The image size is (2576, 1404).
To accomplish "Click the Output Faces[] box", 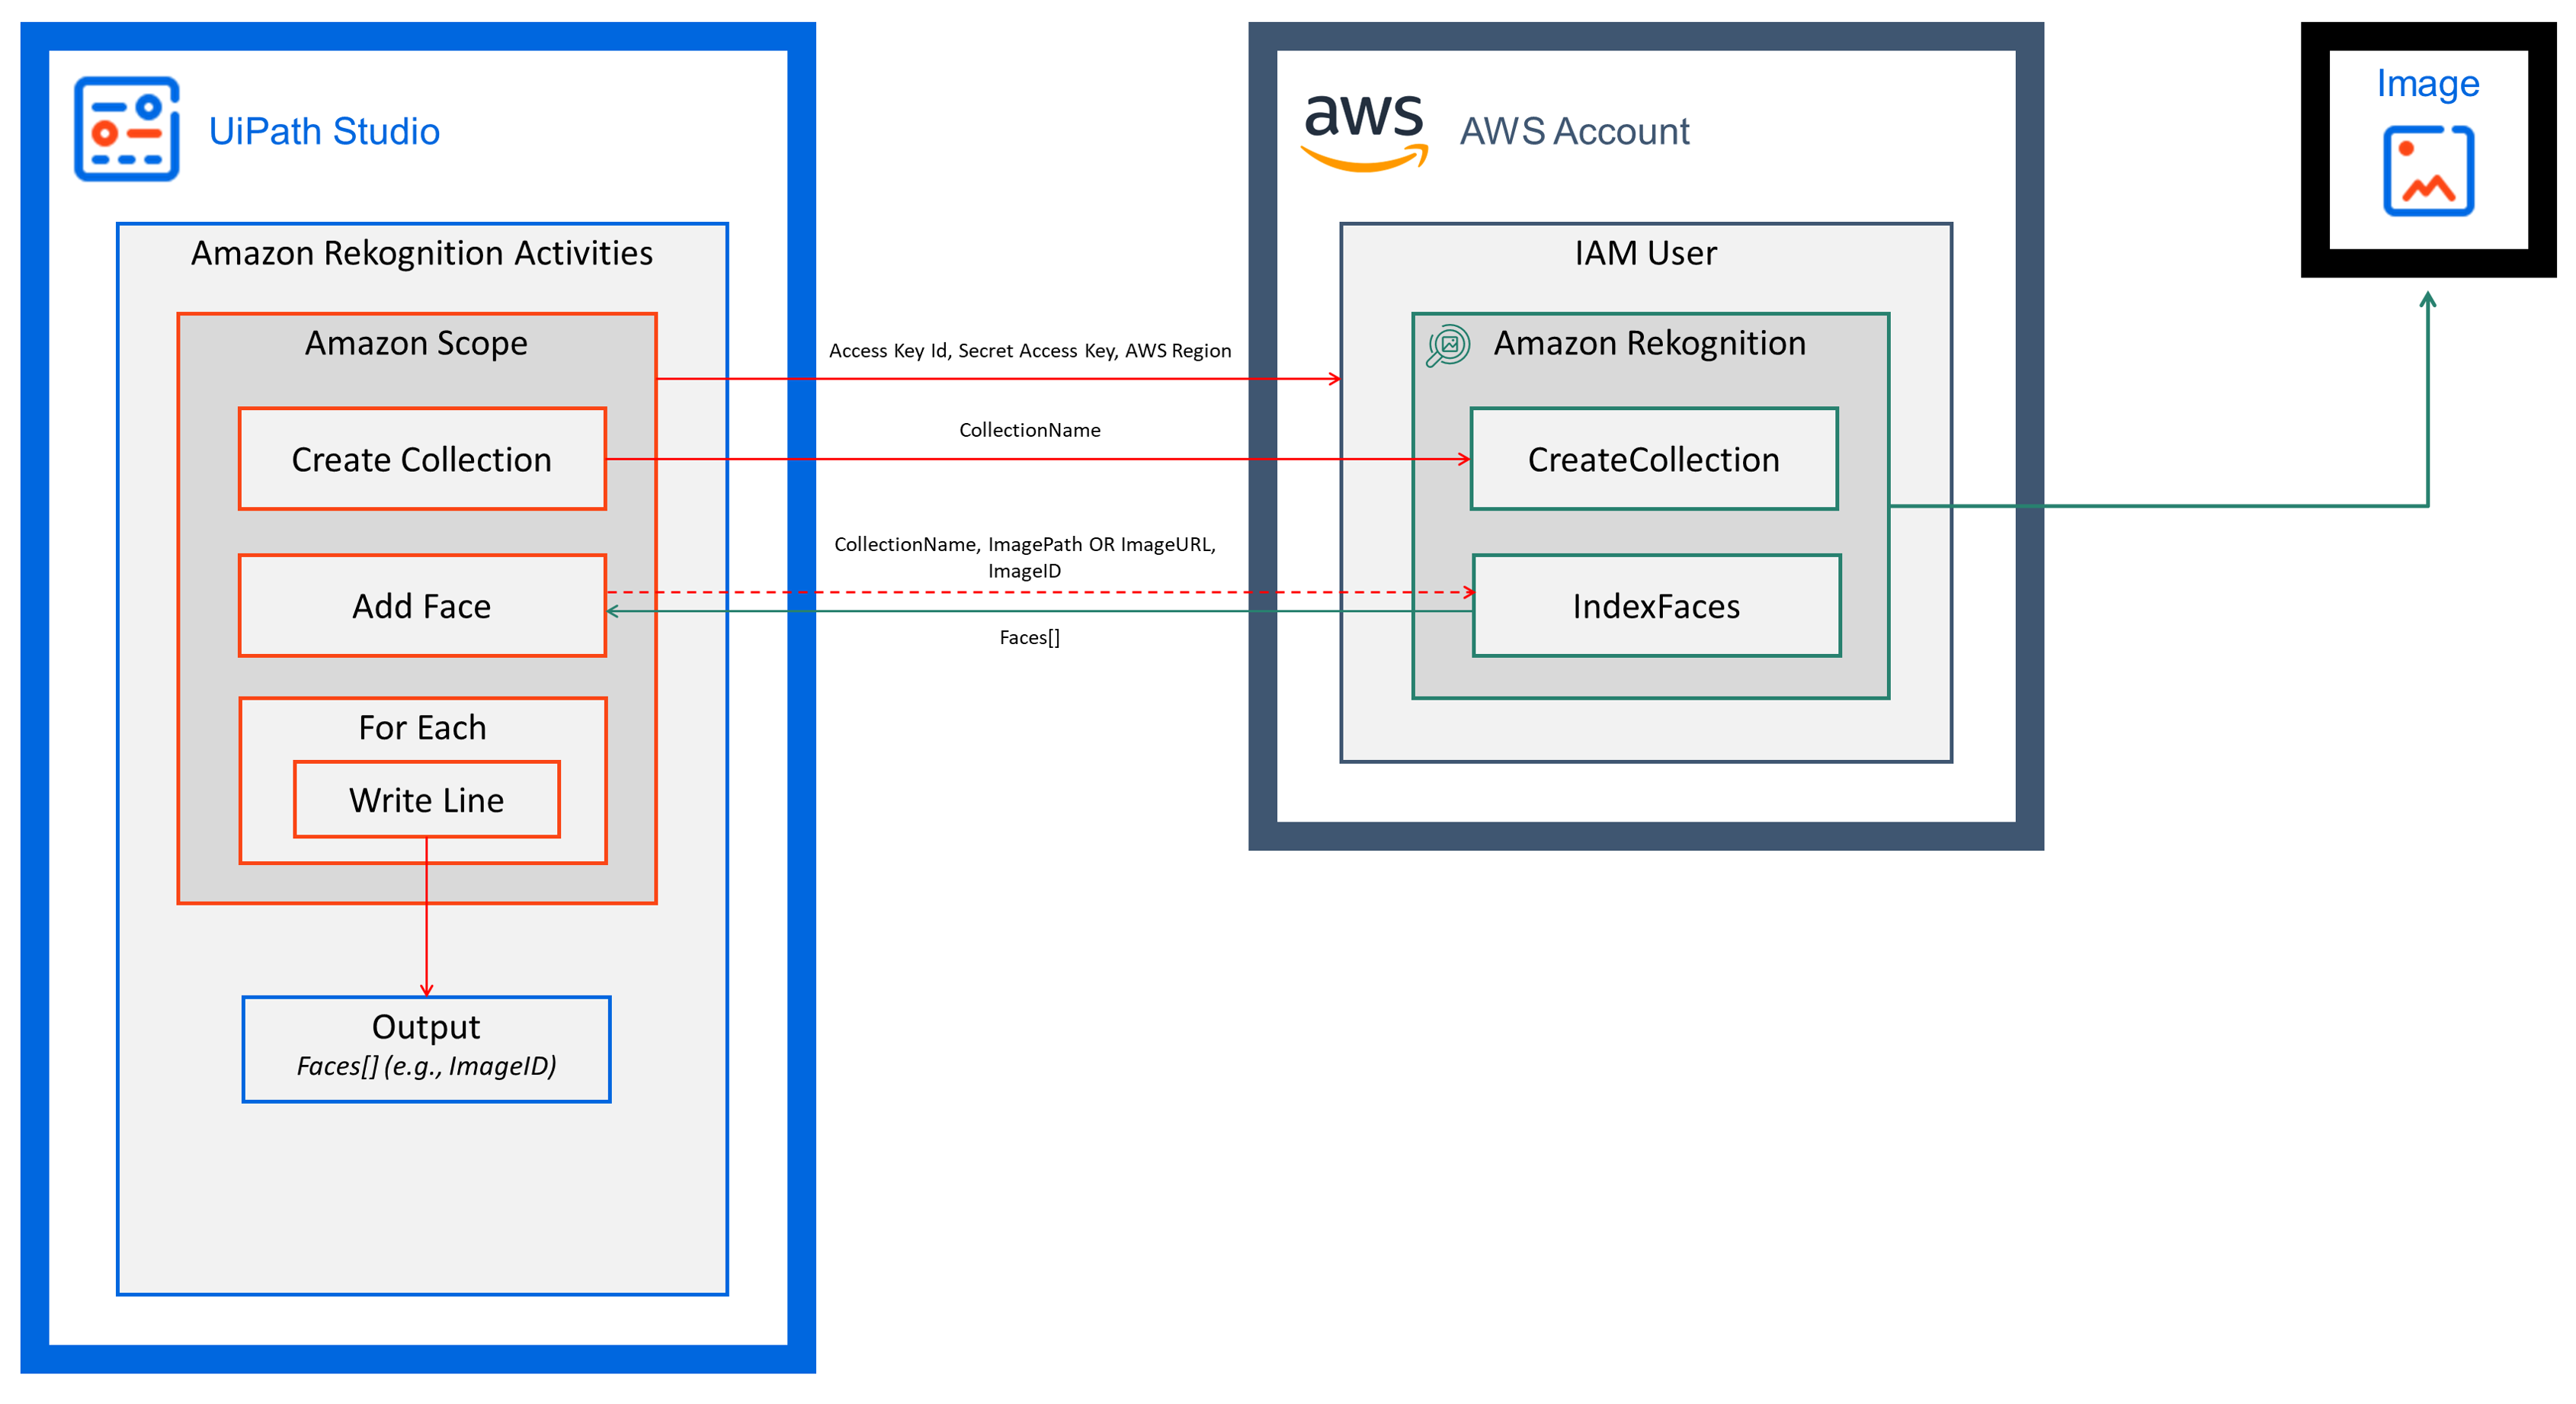I will point(427,1049).
